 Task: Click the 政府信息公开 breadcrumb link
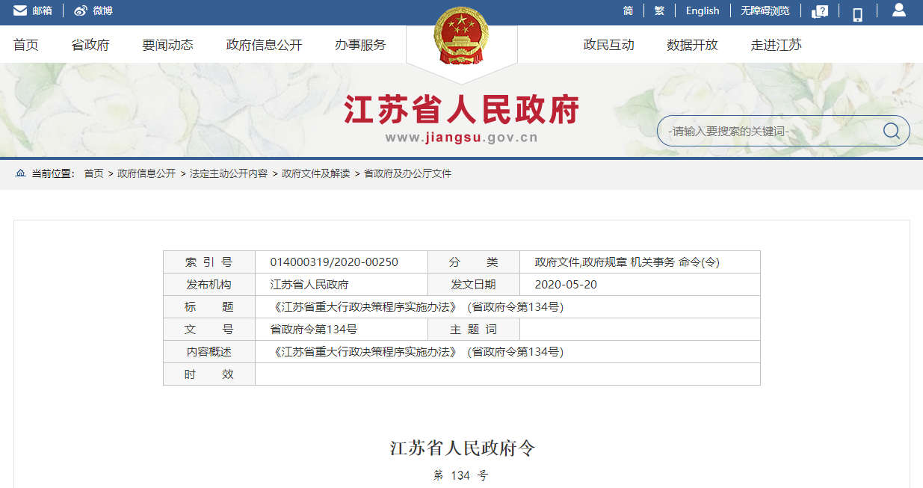(146, 173)
